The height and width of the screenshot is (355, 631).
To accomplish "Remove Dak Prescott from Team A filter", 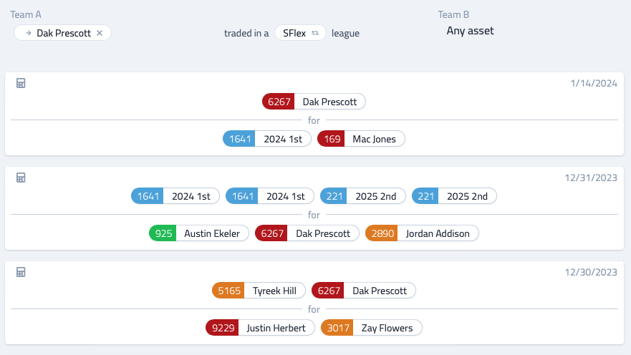I will coord(100,33).
